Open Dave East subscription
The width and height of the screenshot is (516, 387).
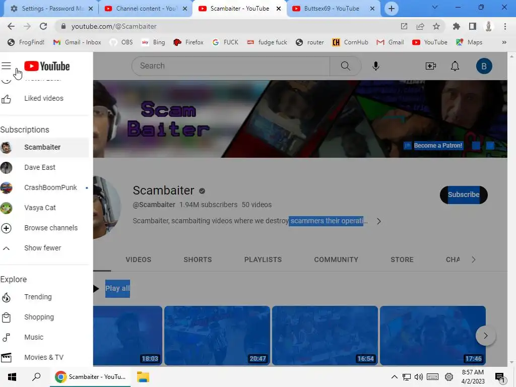tap(44, 167)
